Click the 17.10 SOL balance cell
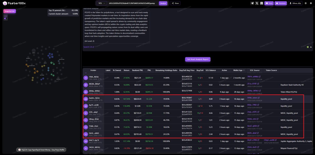The image size is (315, 155). (x=211, y=78)
